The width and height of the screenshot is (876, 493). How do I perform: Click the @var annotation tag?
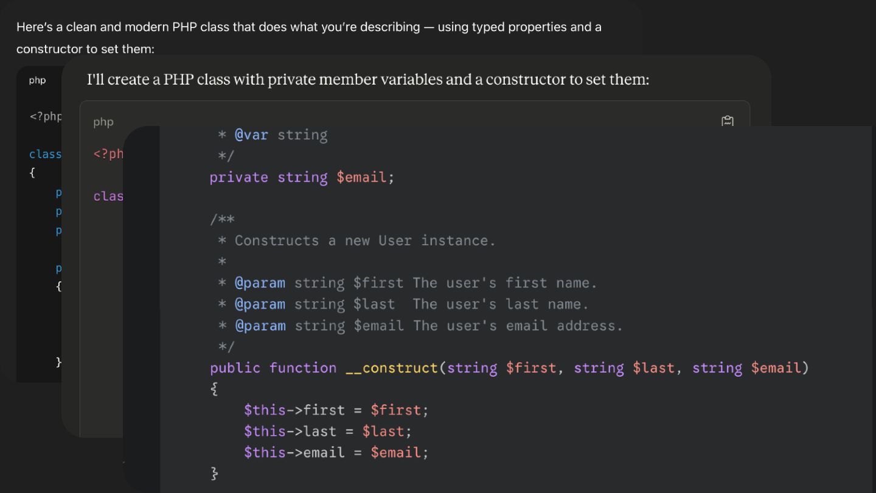coord(252,135)
